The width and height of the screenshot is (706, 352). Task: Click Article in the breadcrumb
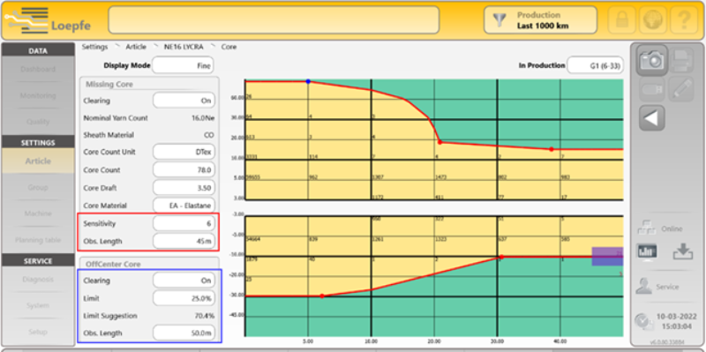coord(136,47)
